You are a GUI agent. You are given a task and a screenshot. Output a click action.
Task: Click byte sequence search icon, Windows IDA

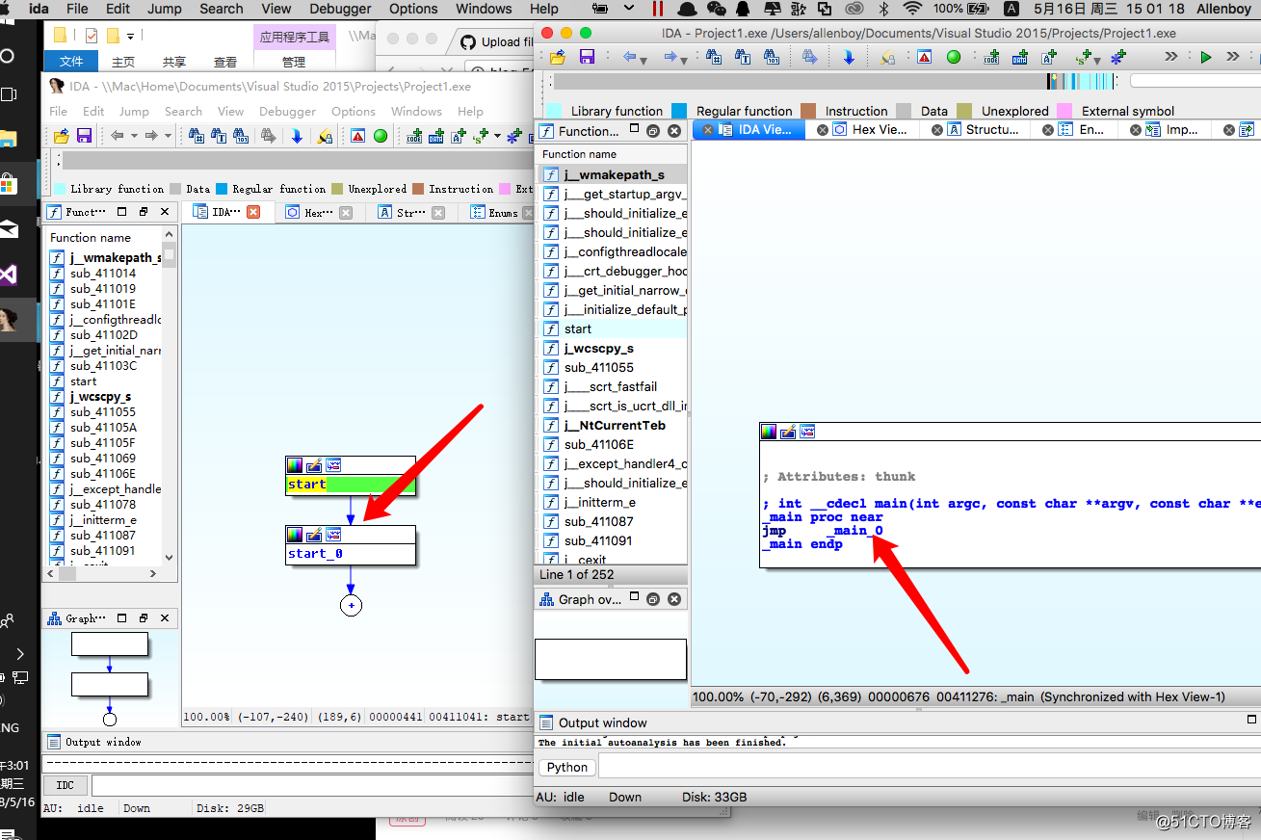[241, 136]
